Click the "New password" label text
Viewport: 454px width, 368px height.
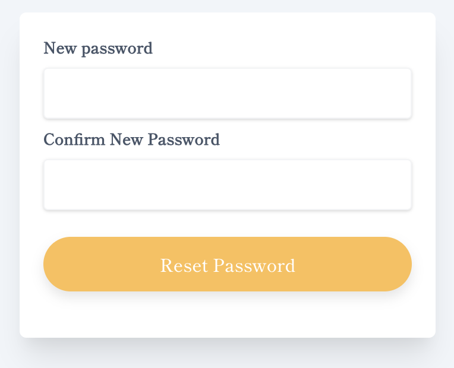pyautogui.click(x=98, y=48)
